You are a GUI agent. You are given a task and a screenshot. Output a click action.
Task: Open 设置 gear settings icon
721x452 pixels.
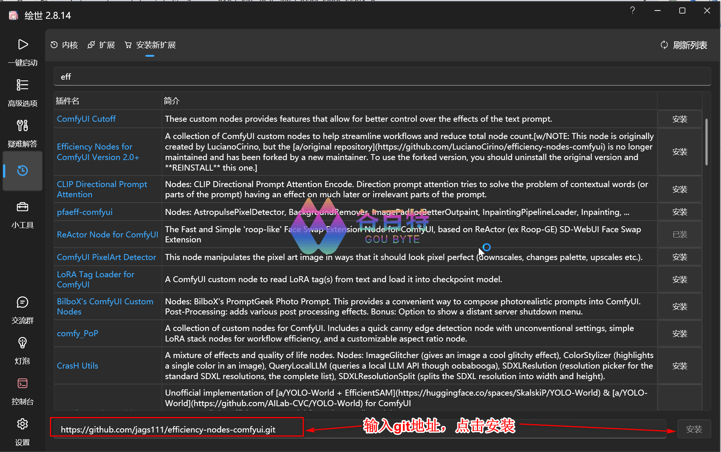(x=23, y=424)
